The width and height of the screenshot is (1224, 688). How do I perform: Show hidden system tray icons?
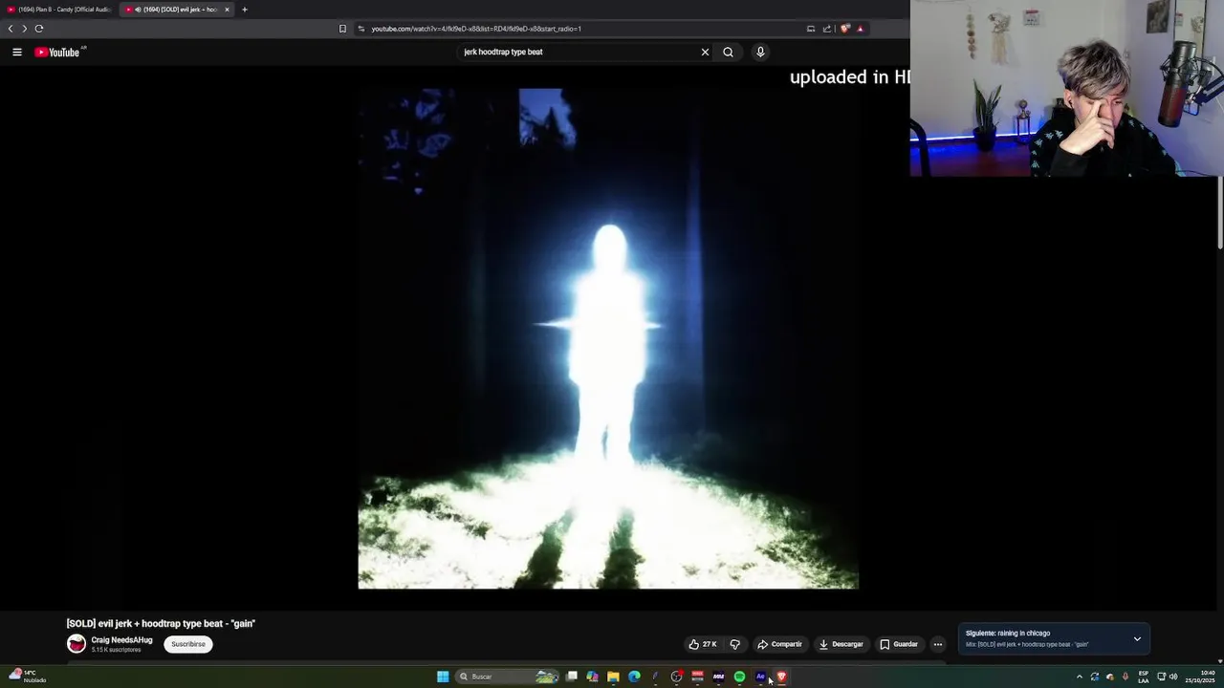point(1080,677)
